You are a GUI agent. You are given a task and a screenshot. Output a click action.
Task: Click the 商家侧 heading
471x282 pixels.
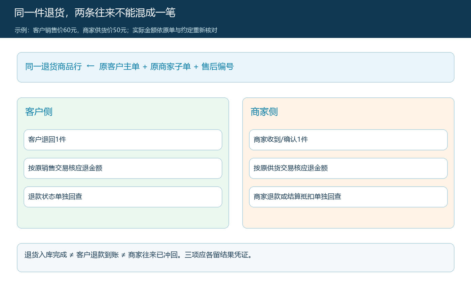(264, 112)
